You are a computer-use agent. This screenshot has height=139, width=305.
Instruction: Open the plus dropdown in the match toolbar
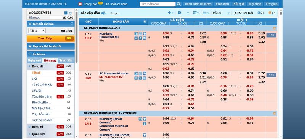(x=170, y=13)
